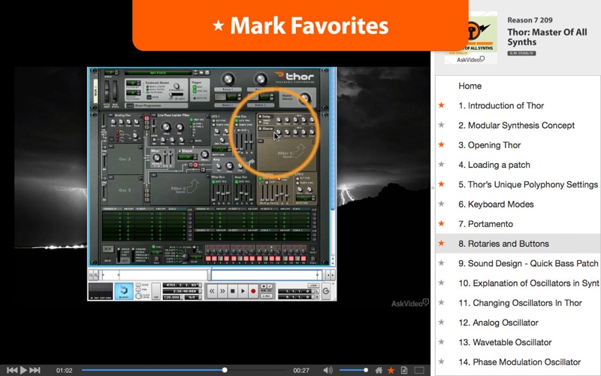Open lesson 14. Phase Modulation Oscillator

coord(519,362)
